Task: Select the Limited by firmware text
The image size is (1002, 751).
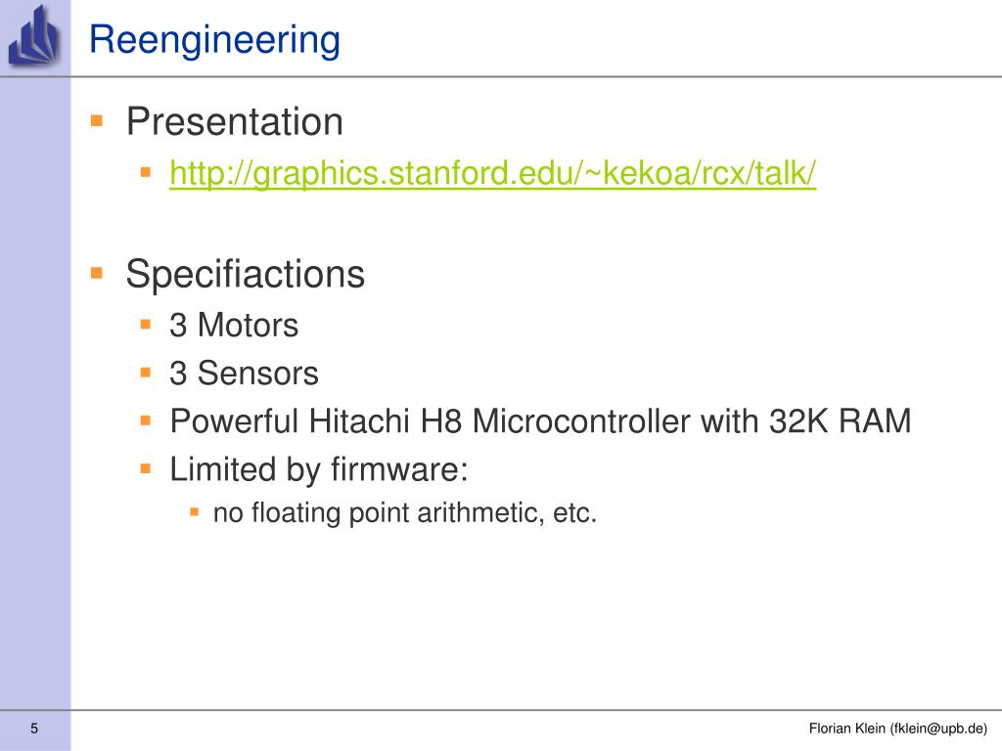Action: point(319,470)
